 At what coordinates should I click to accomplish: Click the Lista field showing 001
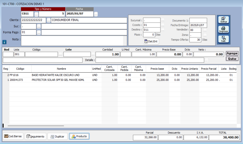(x=19, y=54)
